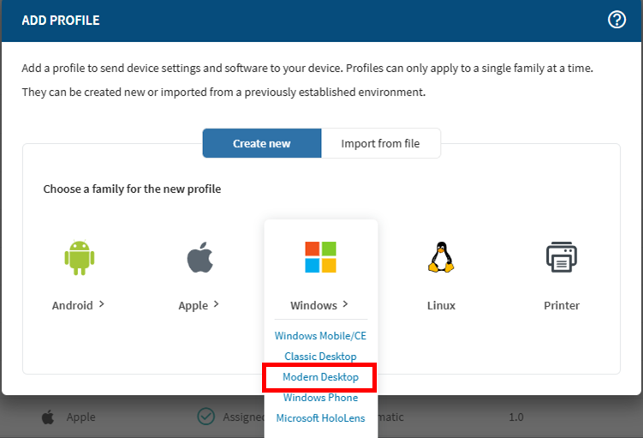The image size is (643, 438).
Task: Click the green Assigned checkmark icon
Action: (x=205, y=417)
